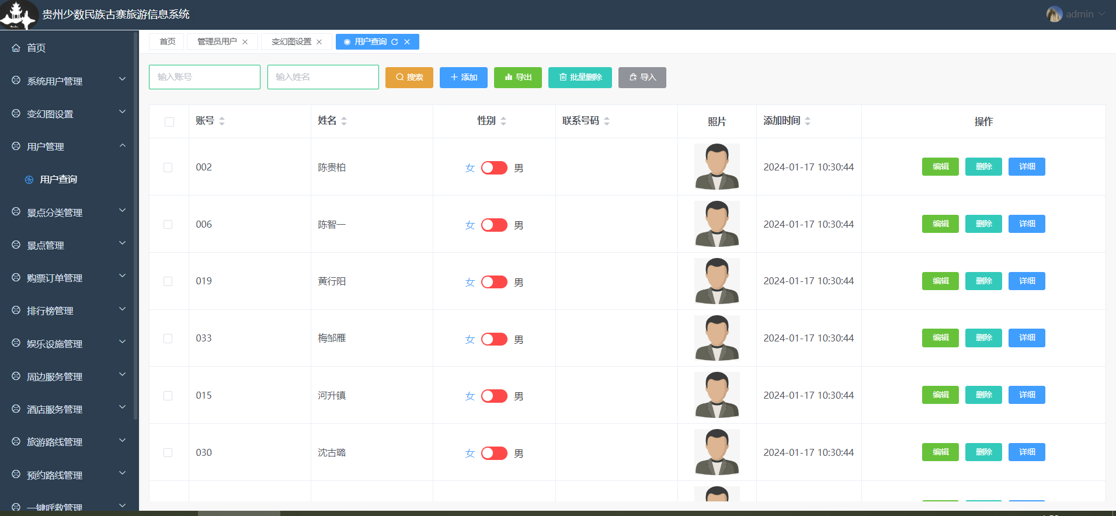Click 删除 for account 033
Screen dimensions: 1116x516
[x=983, y=338]
